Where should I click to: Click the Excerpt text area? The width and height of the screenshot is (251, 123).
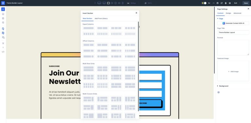(233, 48)
